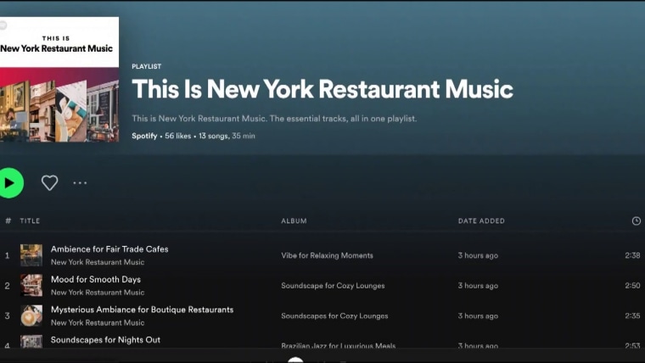Open artist link under Mood for Smooth Days
The image size is (645, 363).
tap(98, 293)
